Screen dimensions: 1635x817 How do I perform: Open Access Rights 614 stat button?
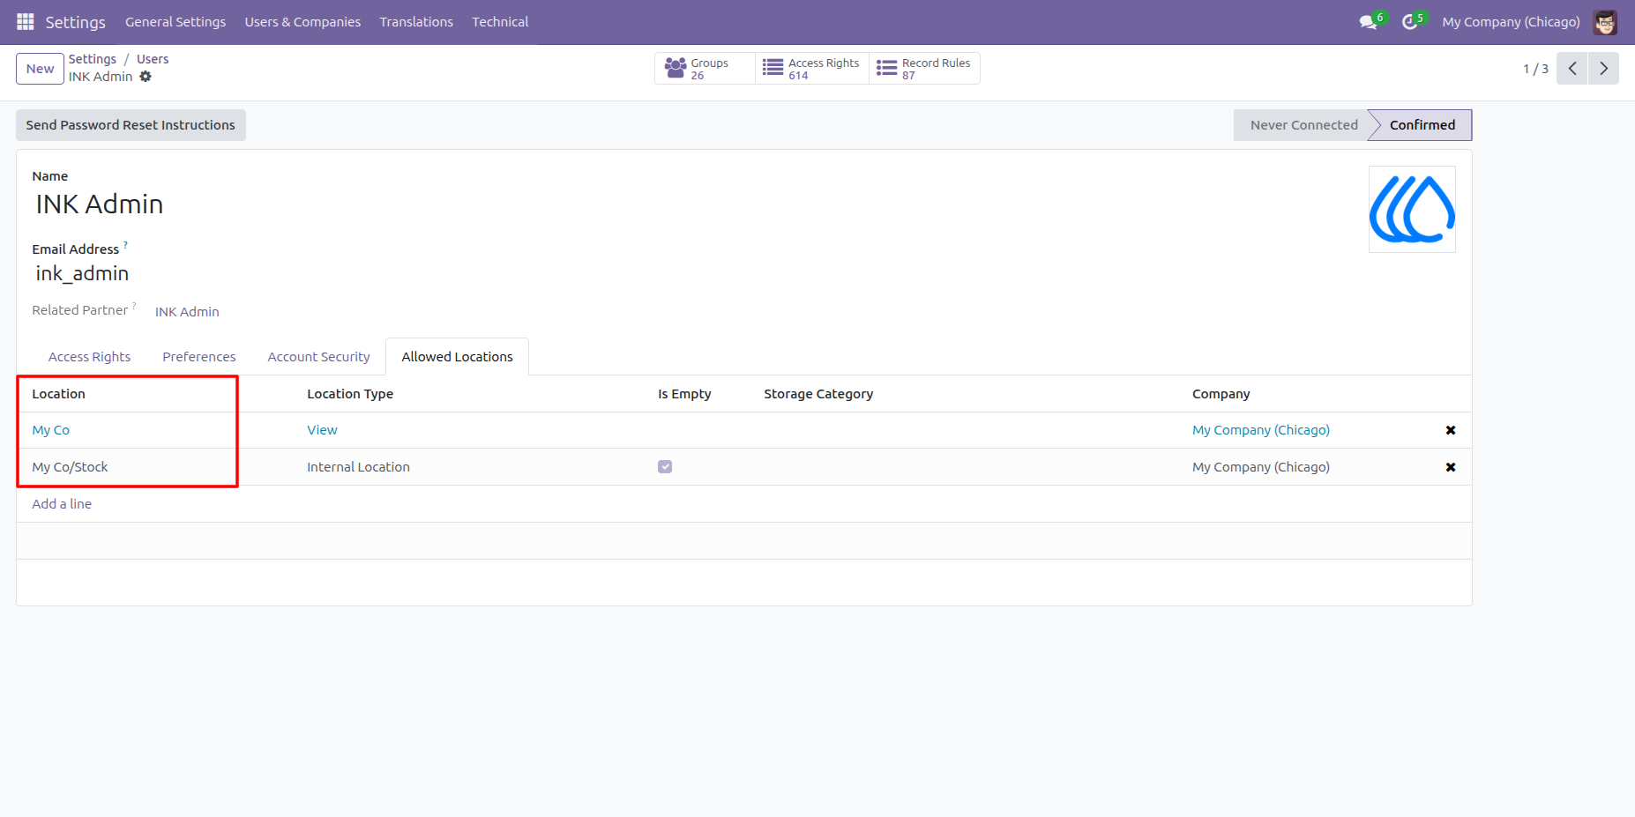tap(812, 69)
